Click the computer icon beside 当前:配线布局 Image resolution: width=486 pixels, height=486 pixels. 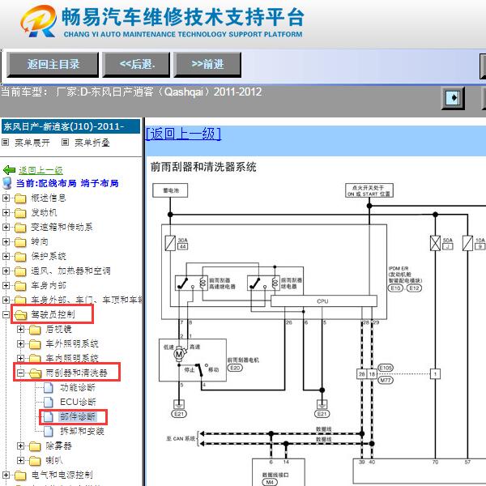(6, 184)
